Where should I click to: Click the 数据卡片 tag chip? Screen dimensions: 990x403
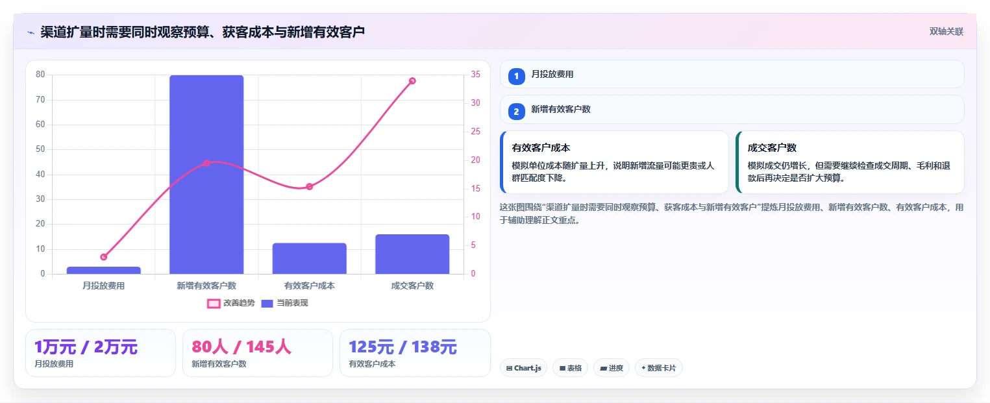point(658,368)
